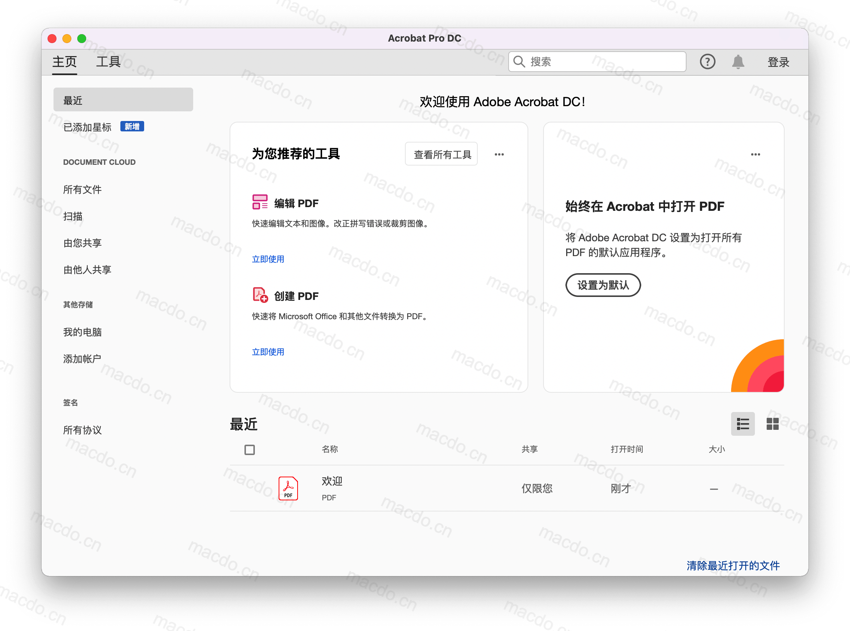Select 已添加星标 in the sidebar
Image resolution: width=850 pixels, height=631 pixels.
click(x=87, y=127)
